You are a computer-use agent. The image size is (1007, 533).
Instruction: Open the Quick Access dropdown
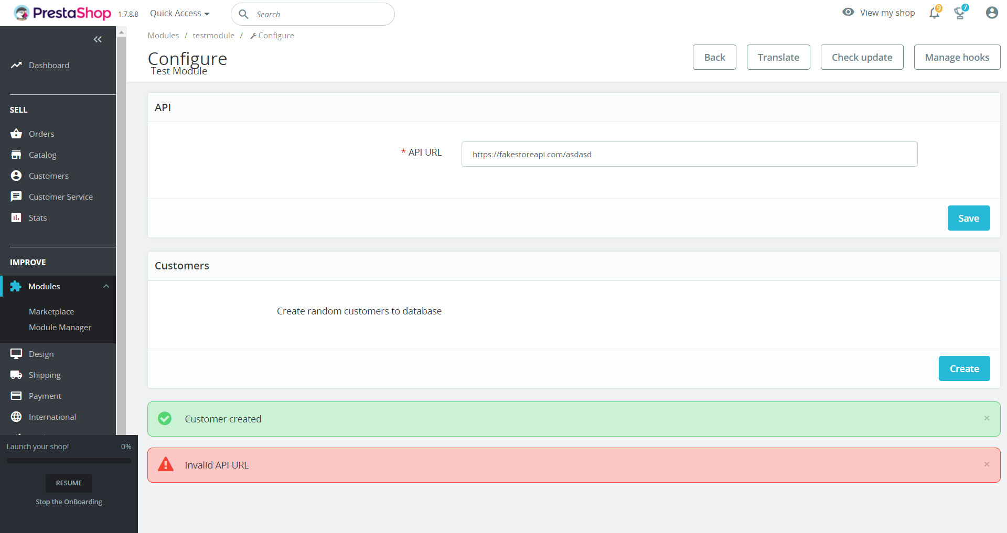(179, 14)
